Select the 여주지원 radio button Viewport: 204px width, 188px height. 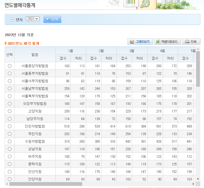(x=10, y=157)
